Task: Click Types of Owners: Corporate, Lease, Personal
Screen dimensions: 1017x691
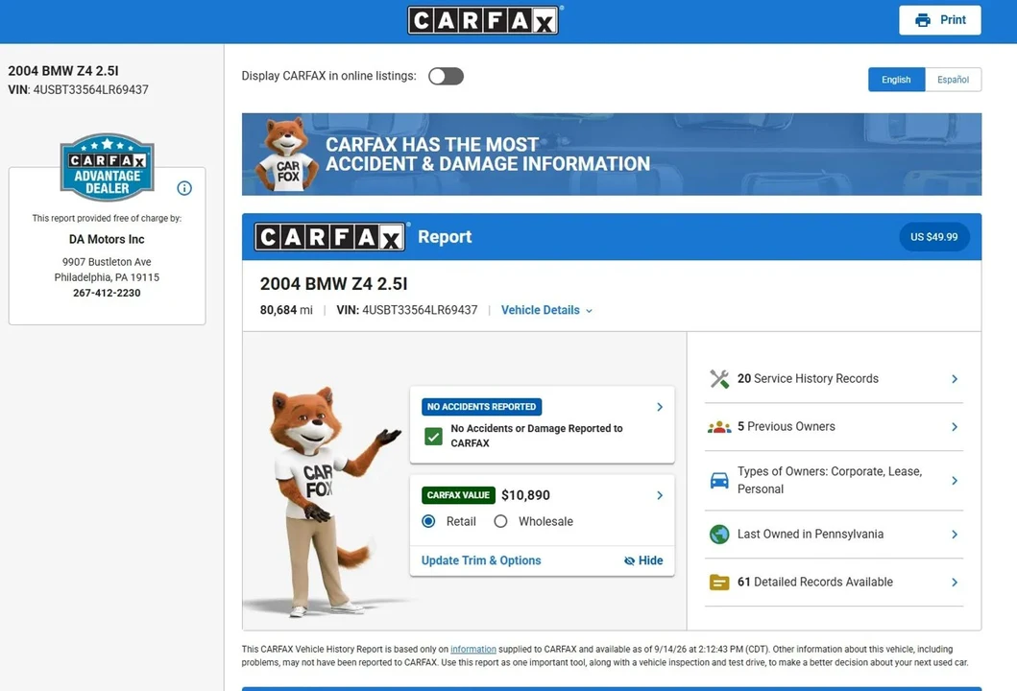Action: pos(830,480)
